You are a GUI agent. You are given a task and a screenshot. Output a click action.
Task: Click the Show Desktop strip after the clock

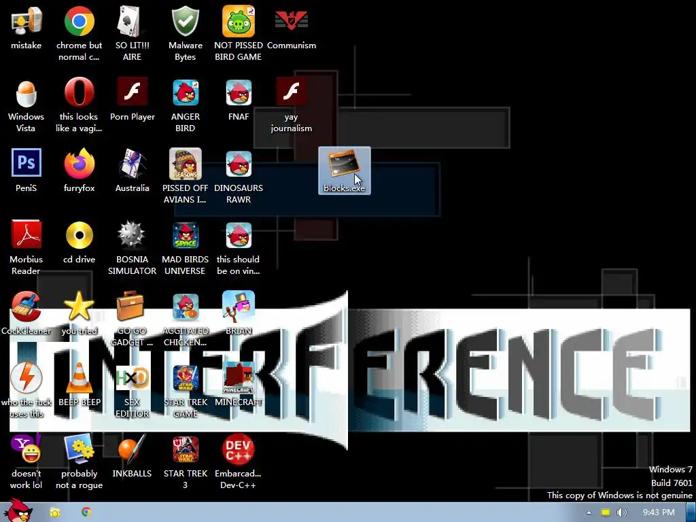(x=691, y=512)
